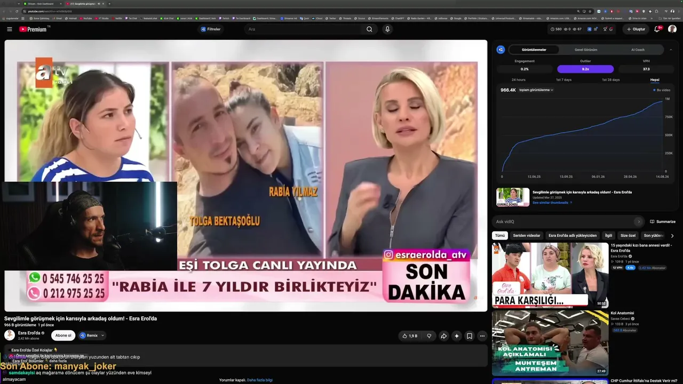
Task: Switch to the Görüntülenmeler tab
Action: [534, 50]
